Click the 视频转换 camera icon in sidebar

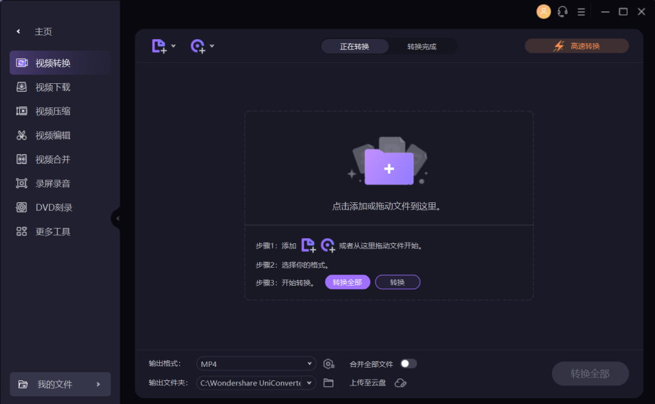(x=22, y=63)
